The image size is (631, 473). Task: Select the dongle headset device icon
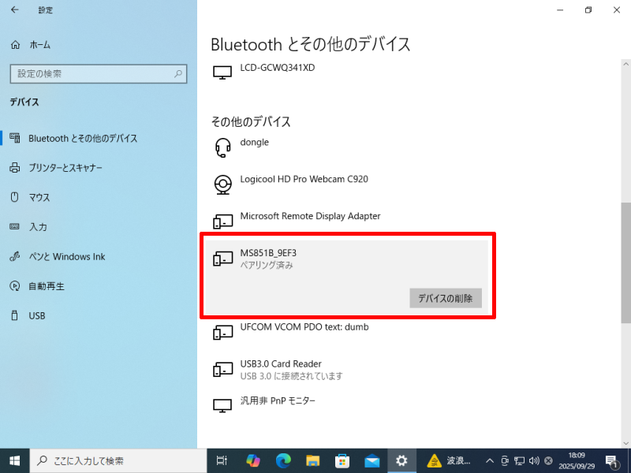click(223, 147)
